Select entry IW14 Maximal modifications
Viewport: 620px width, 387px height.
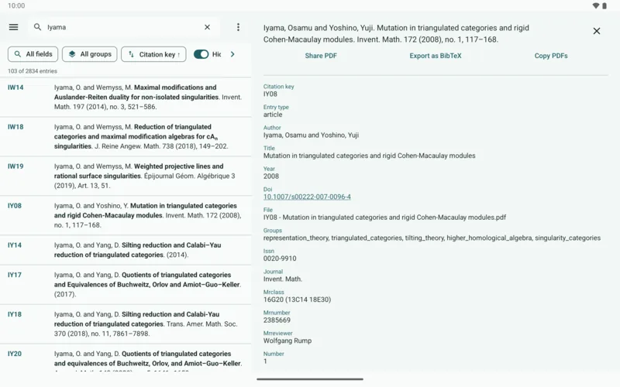click(x=126, y=98)
